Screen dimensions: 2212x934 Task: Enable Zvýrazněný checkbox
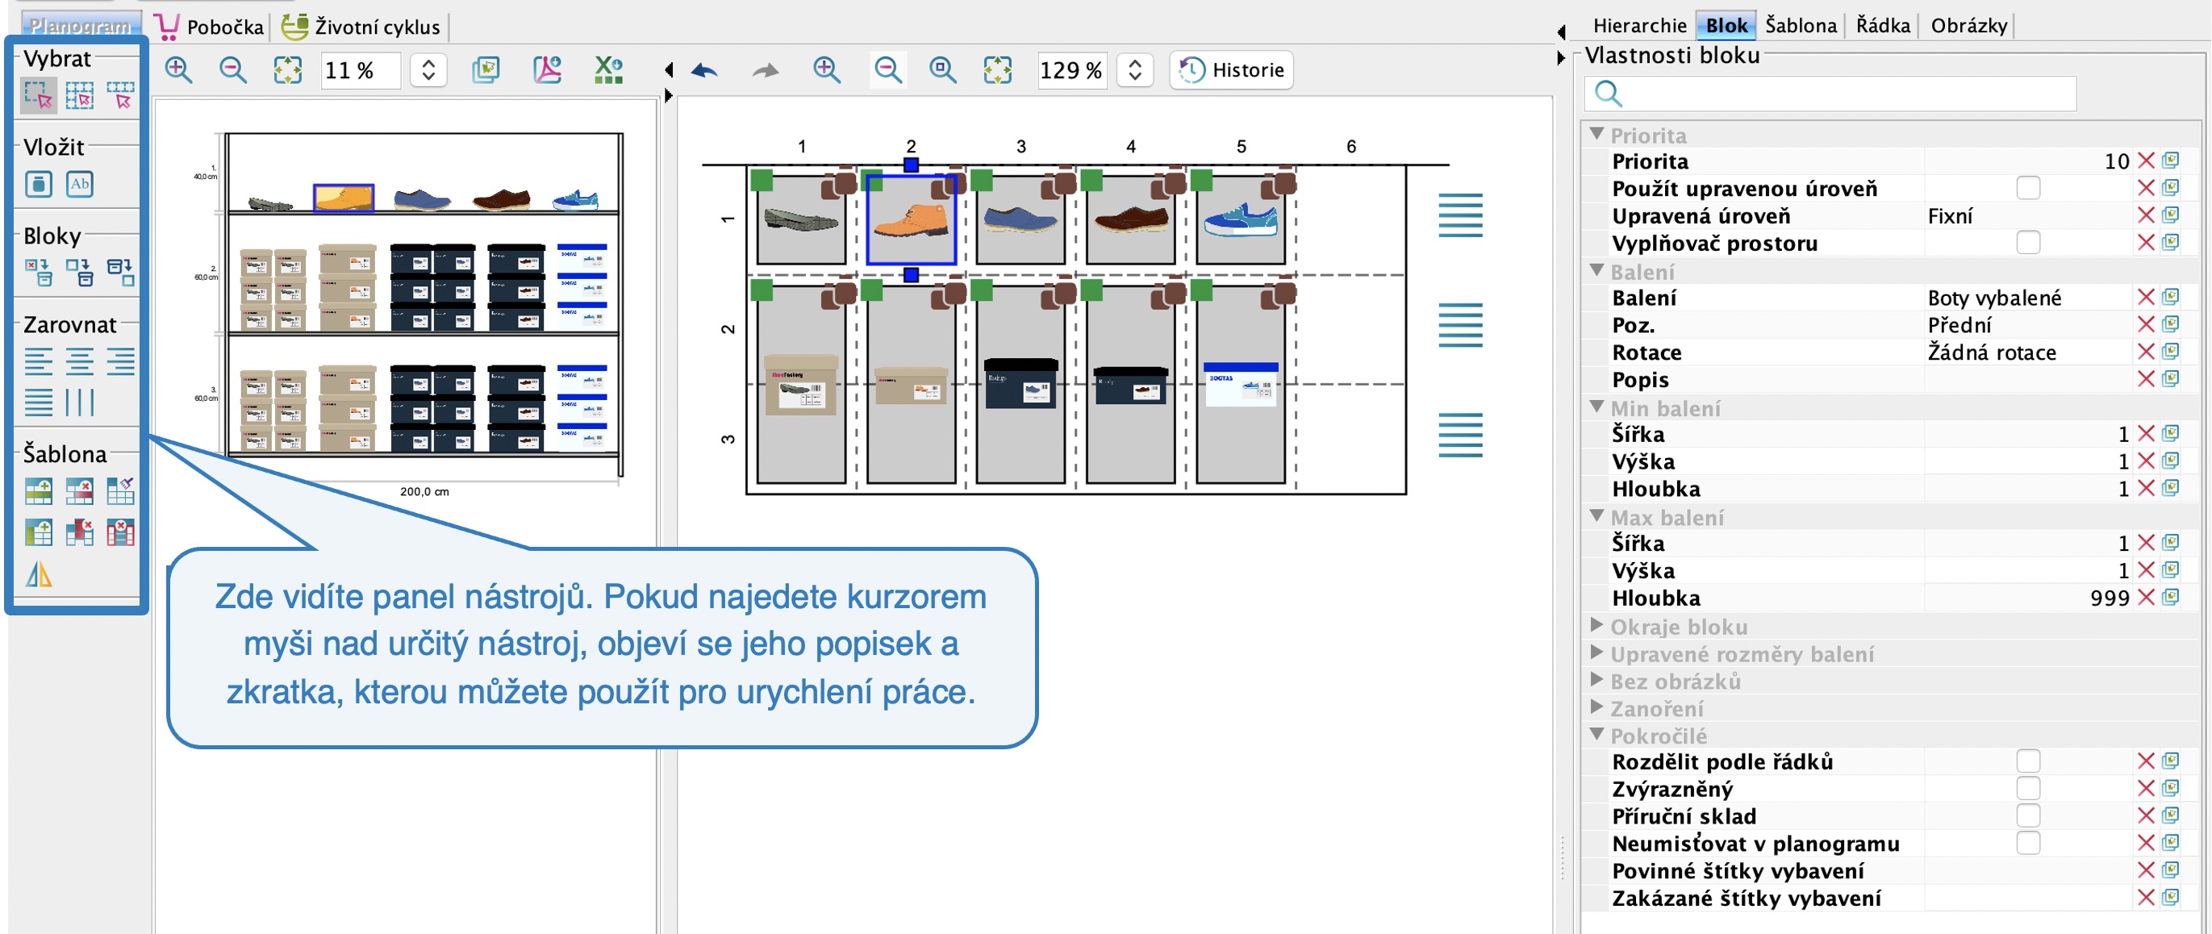2027,789
